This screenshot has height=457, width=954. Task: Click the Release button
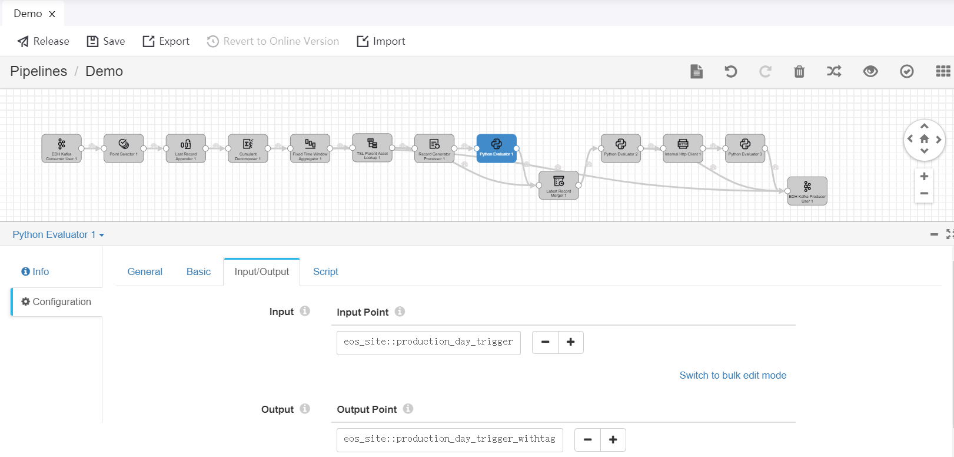43,41
